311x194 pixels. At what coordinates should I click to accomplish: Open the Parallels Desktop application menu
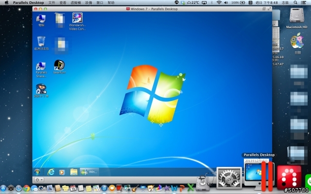28,2
